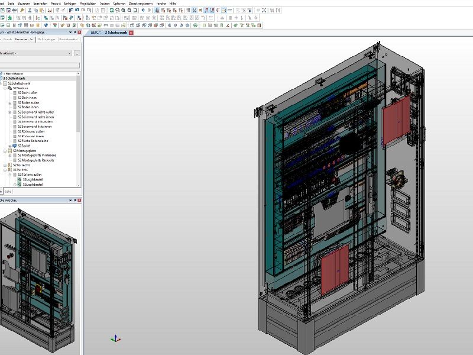This screenshot has width=473, height=355.
Task: Click the blue back arrow icon
Action: tap(143, 11)
